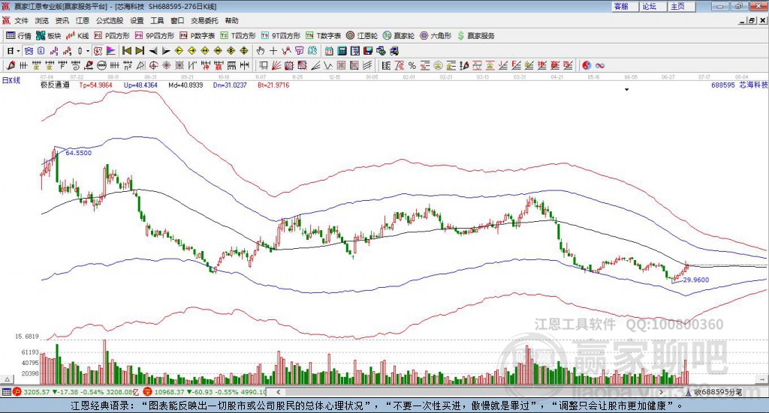769x413 pixels.
Task: Select the zigzag wave line tool
Action: tap(327, 65)
